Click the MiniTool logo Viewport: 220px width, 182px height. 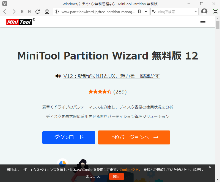pos(20,22)
